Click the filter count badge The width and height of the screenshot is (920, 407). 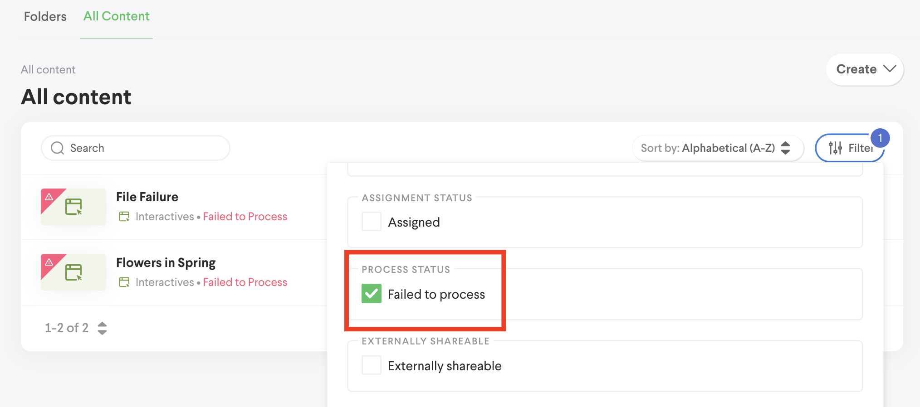point(880,138)
